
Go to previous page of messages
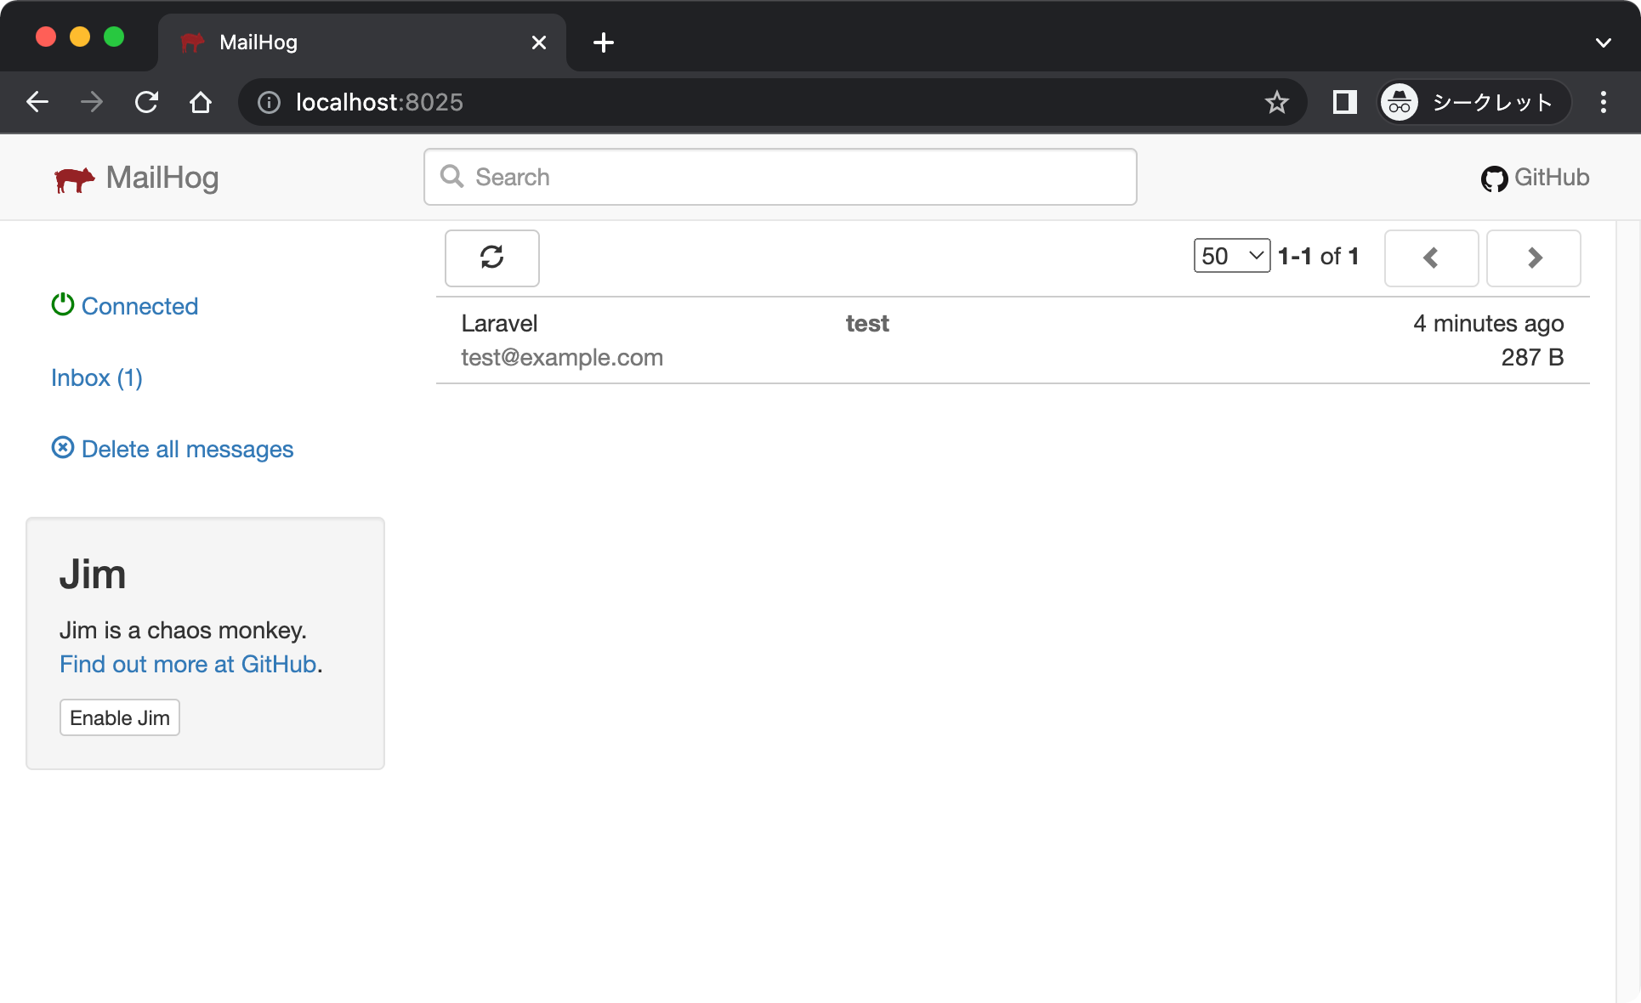click(1431, 258)
